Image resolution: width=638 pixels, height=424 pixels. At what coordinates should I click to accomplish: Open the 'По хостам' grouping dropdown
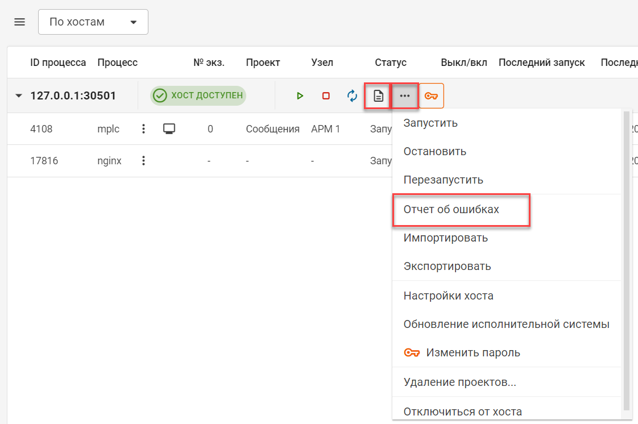coord(93,22)
